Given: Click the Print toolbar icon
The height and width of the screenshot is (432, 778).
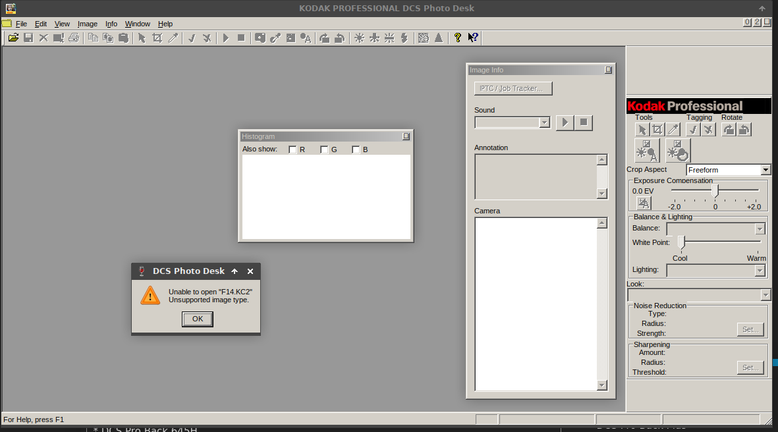Looking at the screenshot, I should [x=74, y=38].
